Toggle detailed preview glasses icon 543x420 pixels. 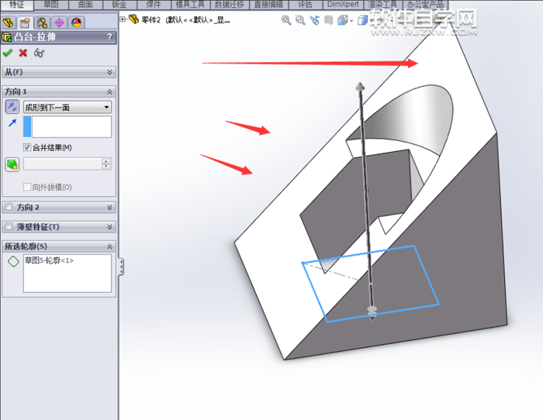(x=39, y=53)
